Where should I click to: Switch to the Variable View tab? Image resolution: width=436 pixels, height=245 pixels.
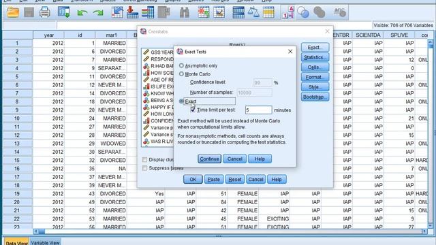pyautogui.click(x=45, y=242)
